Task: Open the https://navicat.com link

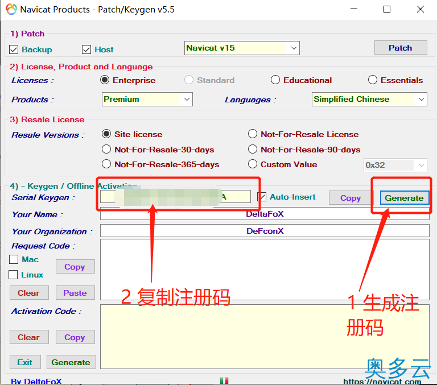Action: pos(382,382)
